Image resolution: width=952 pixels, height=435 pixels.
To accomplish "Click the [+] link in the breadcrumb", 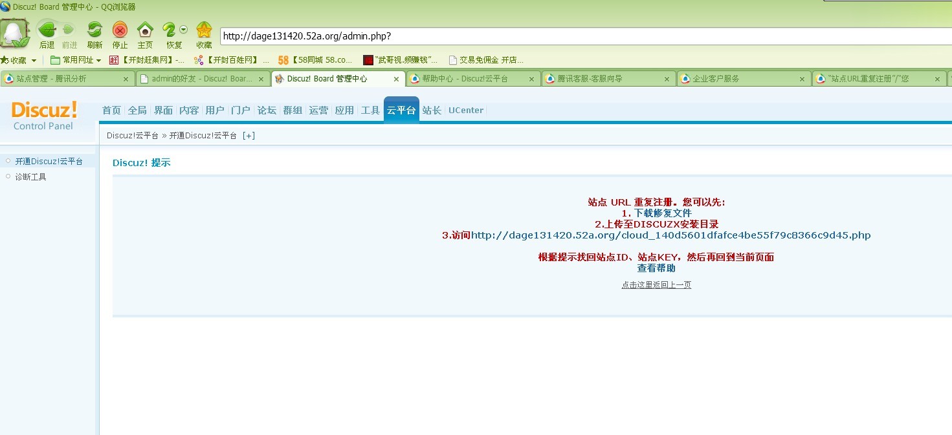I will [x=249, y=136].
